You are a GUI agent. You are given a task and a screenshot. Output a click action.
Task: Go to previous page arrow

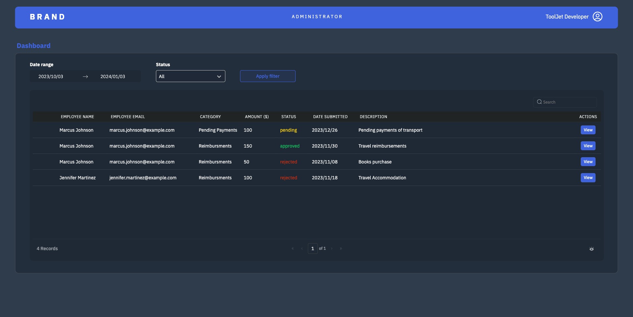pyautogui.click(x=302, y=249)
